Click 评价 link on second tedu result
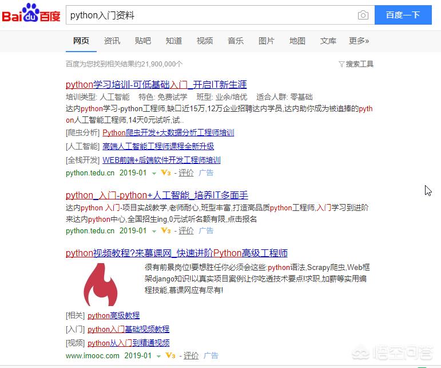Screen dimensions: 441x368 pyautogui.click(x=186, y=231)
